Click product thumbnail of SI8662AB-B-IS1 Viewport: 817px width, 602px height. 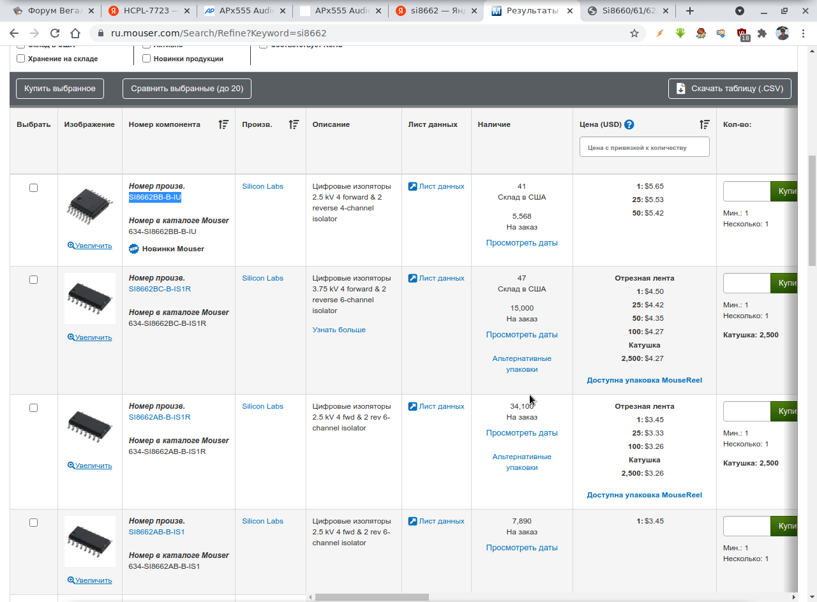tap(90, 541)
